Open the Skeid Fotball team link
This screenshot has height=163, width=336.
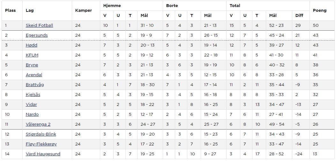point(39,26)
